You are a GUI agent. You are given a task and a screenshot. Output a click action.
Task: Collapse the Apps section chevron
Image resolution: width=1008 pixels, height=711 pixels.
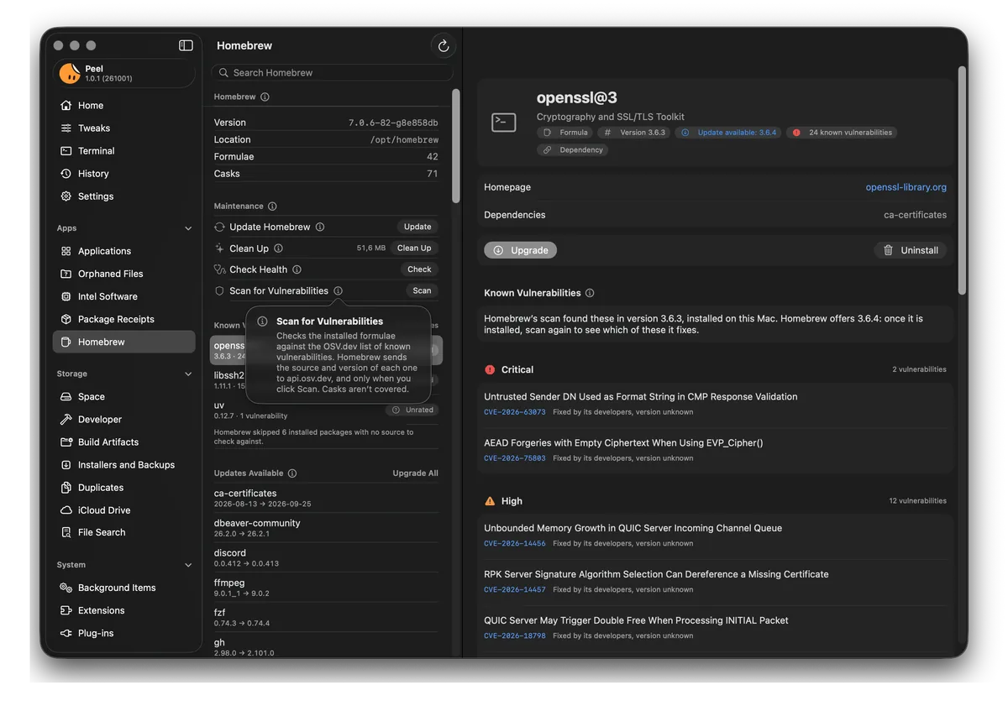coord(188,228)
